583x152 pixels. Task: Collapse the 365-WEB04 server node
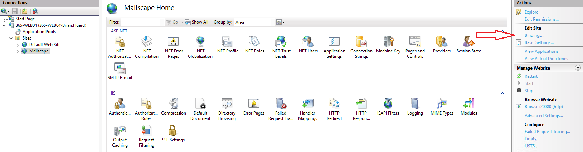(4, 25)
